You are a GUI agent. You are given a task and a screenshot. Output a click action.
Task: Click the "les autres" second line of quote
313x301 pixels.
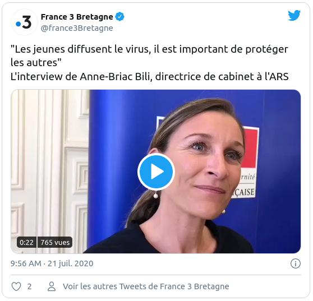pos(36,63)
